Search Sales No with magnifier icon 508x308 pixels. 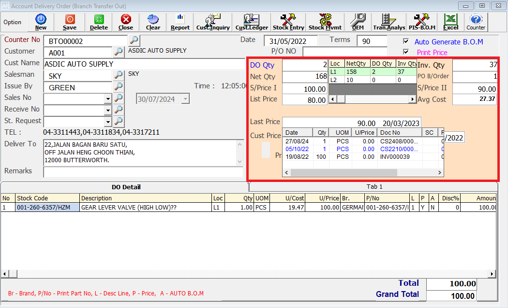click(x=119, y=98)
